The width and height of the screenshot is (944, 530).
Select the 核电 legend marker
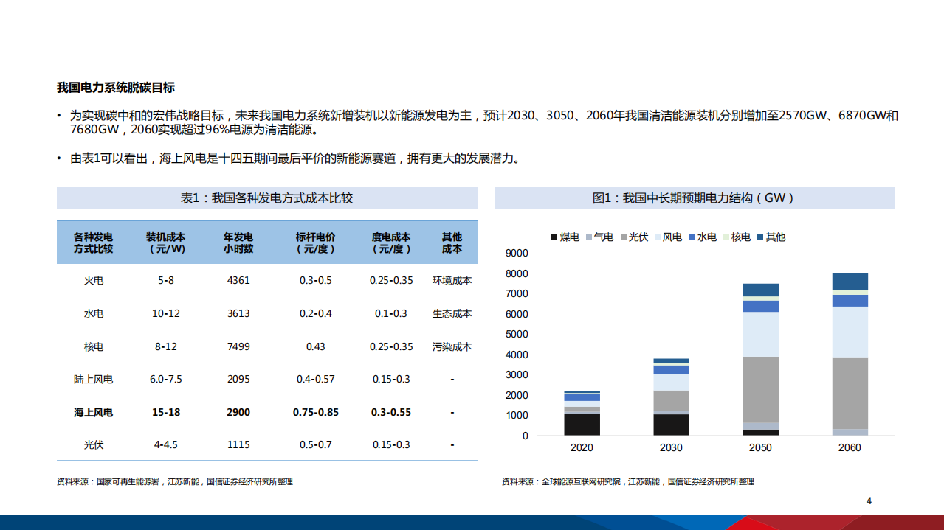(x=726, y=237)
